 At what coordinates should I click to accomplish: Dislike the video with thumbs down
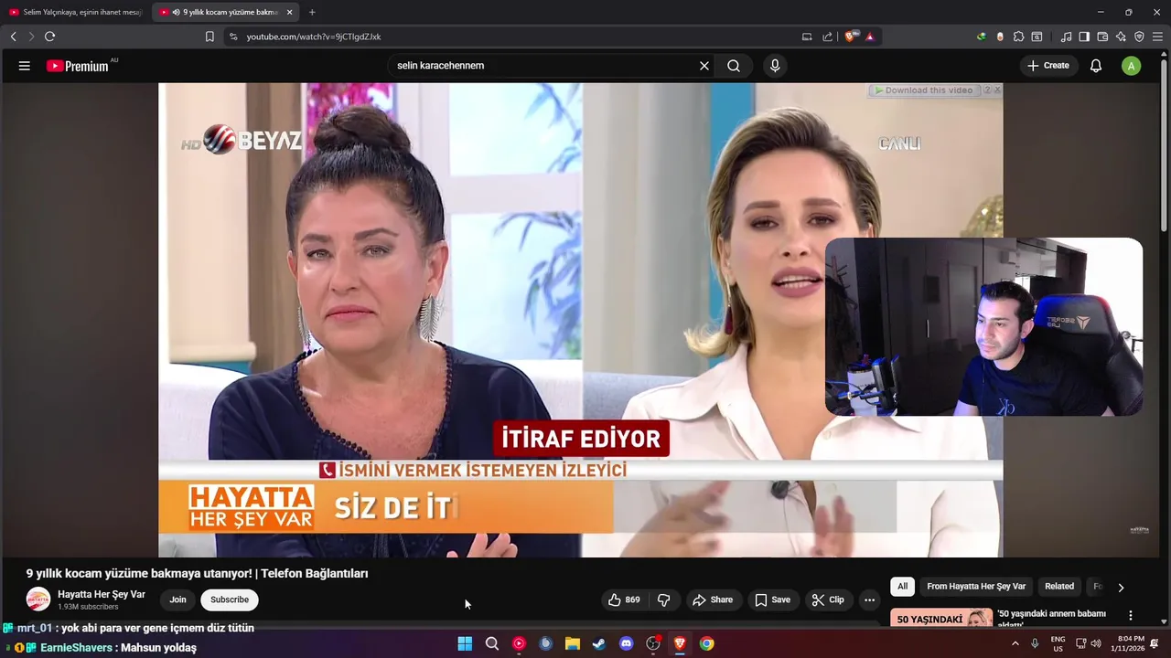pos(664,600)
